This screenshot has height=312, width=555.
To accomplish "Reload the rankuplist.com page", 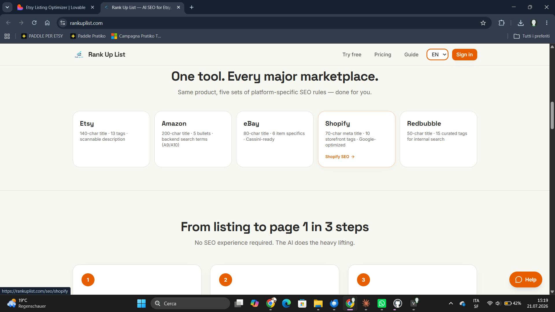I will pyautogui.click(x=34, y=23).
